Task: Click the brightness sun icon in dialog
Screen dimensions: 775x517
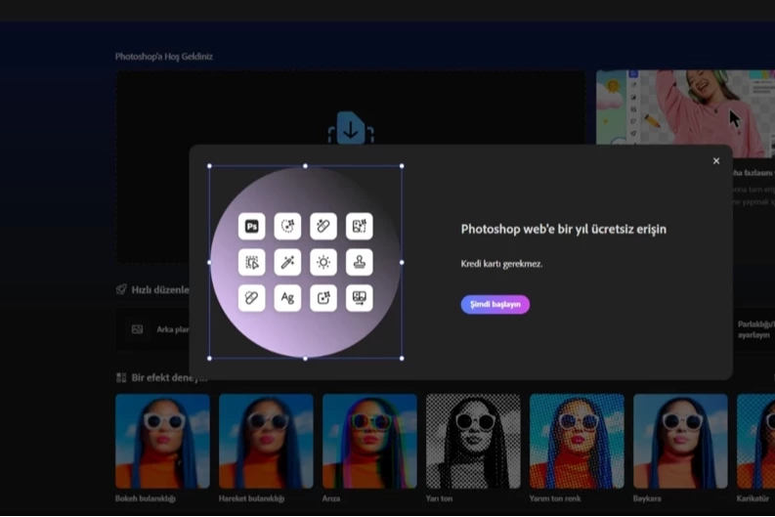Action: coord(323,262)
